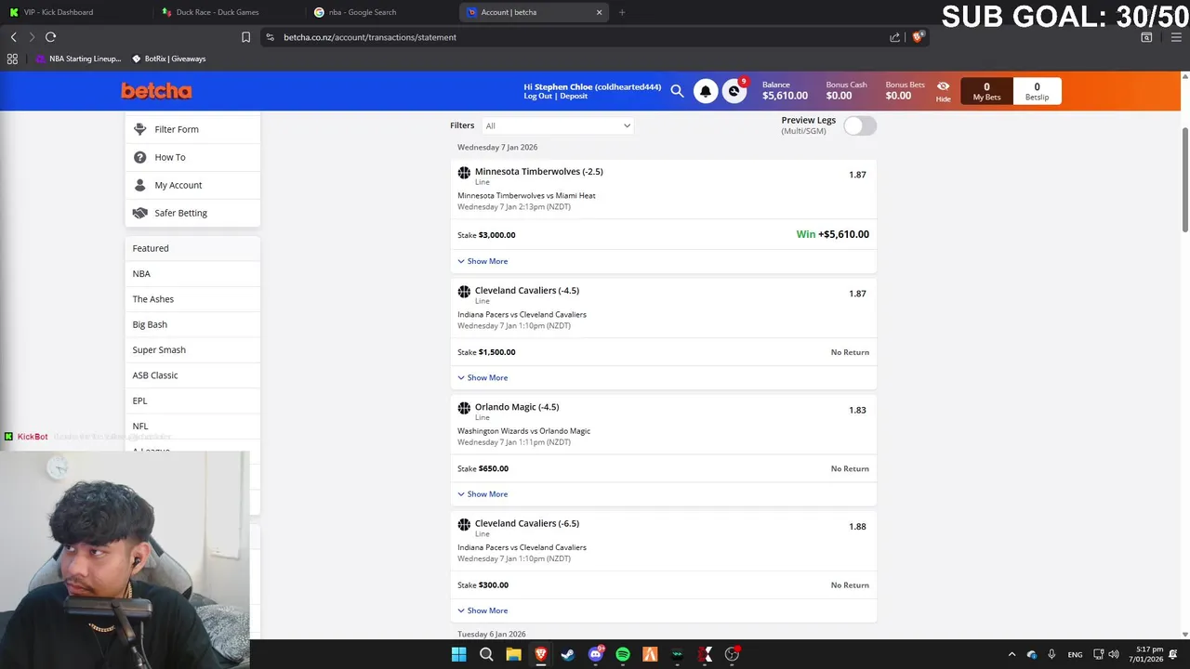The height and width of the screenshot is (669, 1190).
Task: Open Discord from the taskbar
Action: tap(596, 654)
